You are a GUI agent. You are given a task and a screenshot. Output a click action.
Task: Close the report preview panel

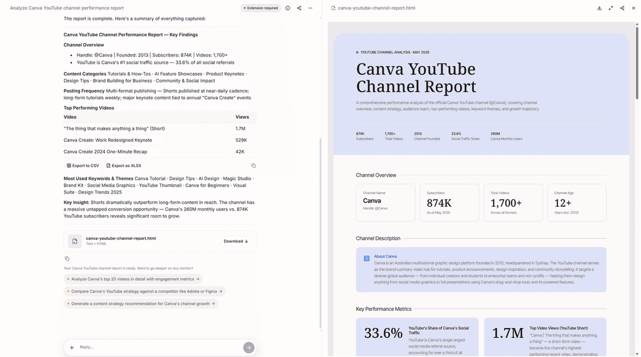pos(634,8)
